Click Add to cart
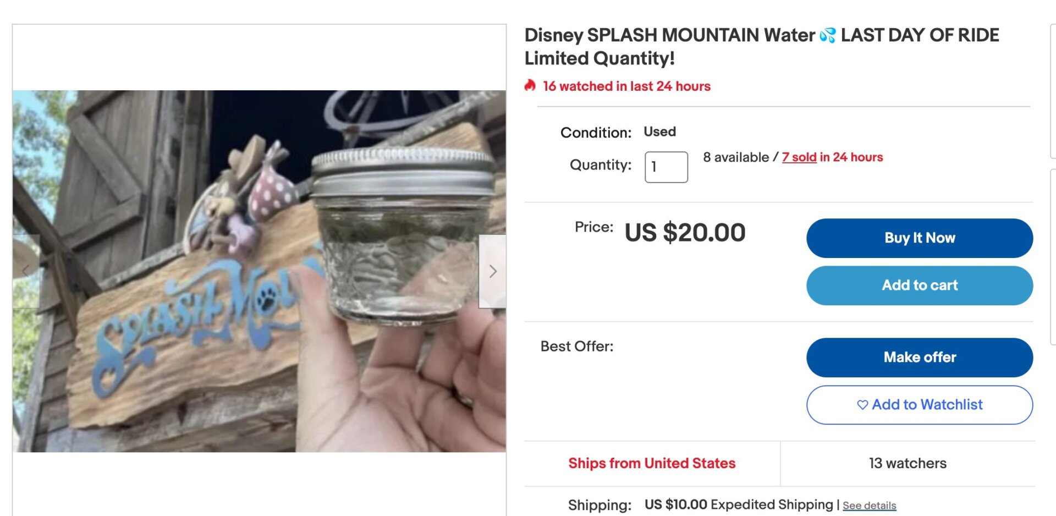This screenshot has height=516, width=1056. click(x=919, y=285)
